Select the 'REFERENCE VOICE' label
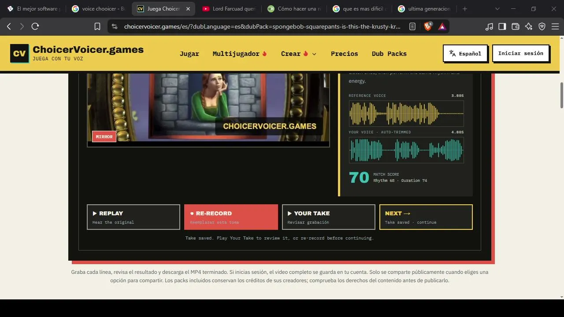564x317 pixels. tap(367, 96)
